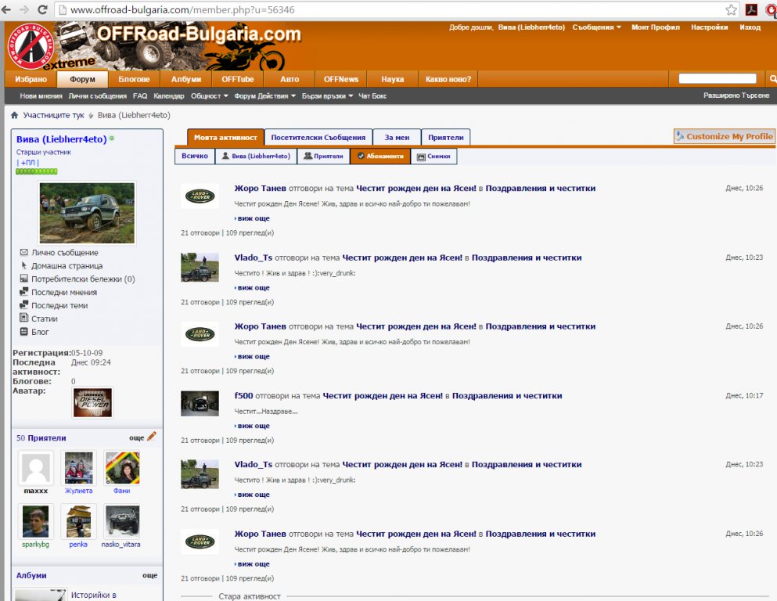Click friend avatar of nasko_vitara

(x=121, y=521)
